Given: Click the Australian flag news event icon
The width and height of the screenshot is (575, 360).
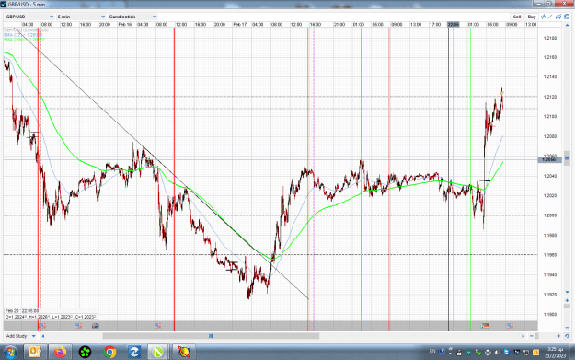Looking at the screenshot, I should coord(96,326).
